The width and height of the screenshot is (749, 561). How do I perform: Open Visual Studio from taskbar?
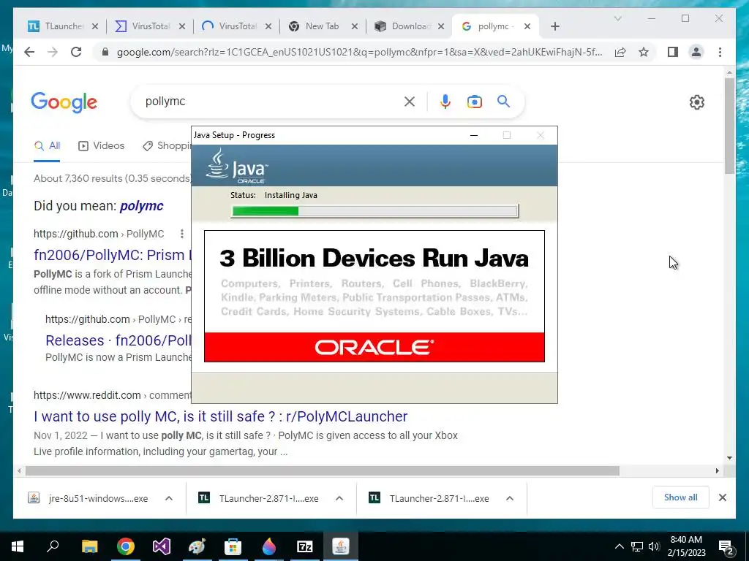pos(162,546)
